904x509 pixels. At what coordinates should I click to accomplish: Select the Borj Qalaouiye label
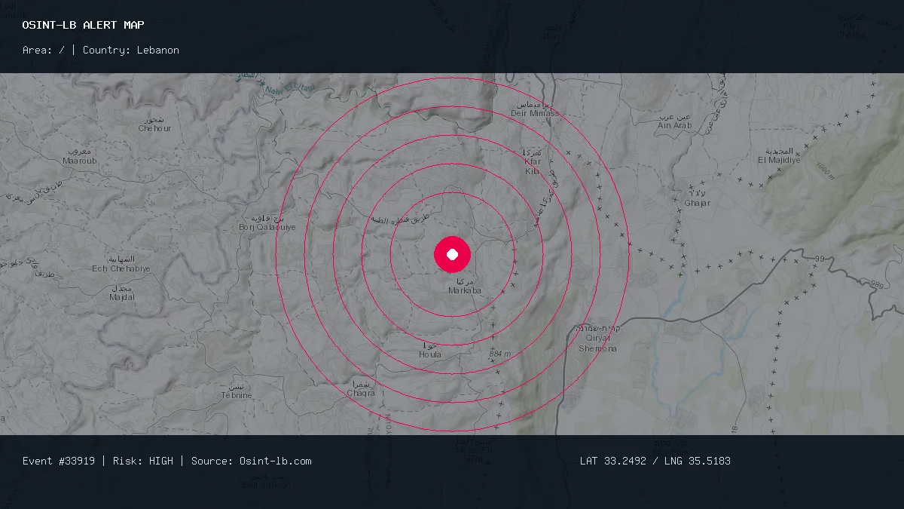click(267, 222)
